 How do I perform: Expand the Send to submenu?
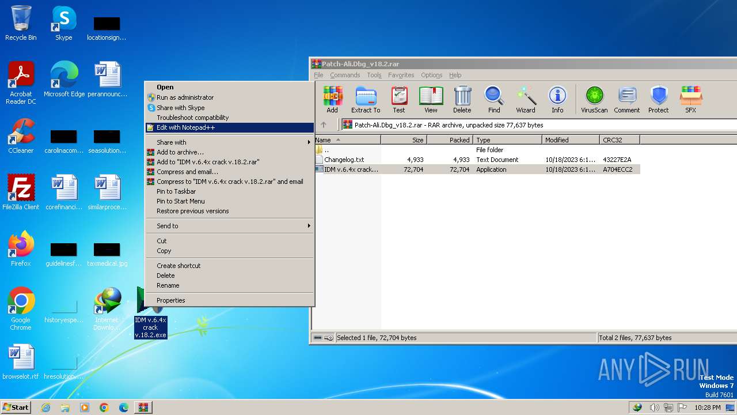pos(229,226)
